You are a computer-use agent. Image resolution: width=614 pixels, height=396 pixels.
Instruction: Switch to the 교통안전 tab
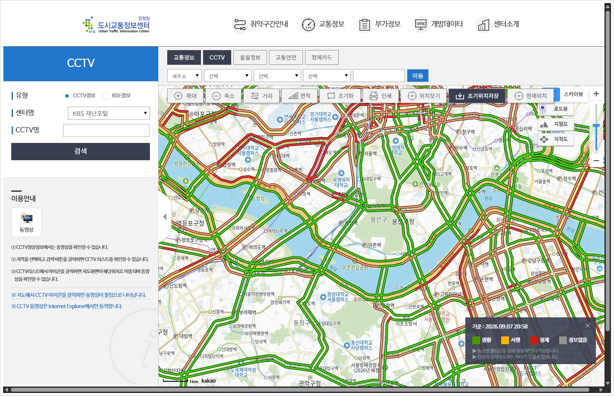click(x=286, y=57)
